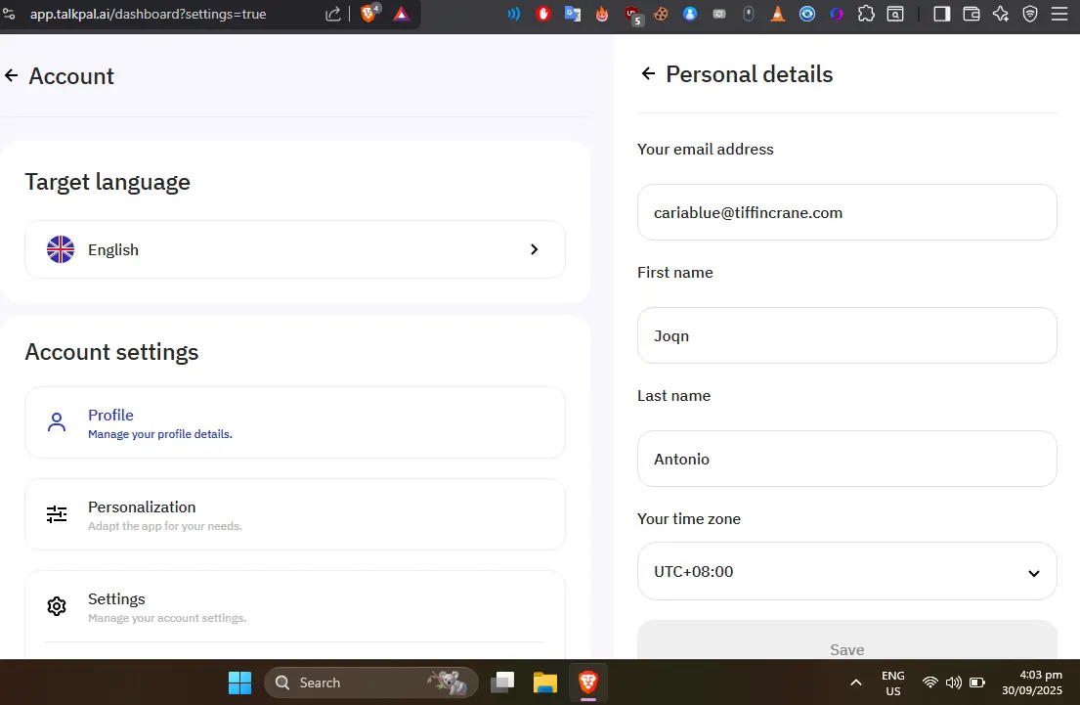Click the ENG US language indicator
This screenshot has height=705, width=1080.
coord(892,683)
